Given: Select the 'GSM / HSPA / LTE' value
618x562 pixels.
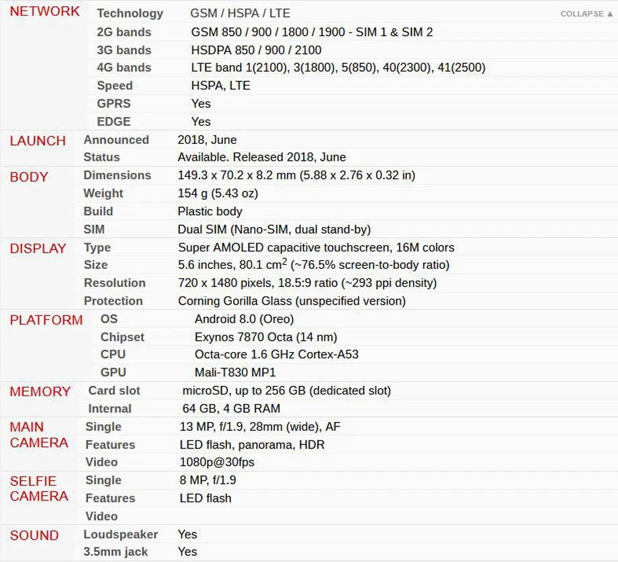Looking at the screenshot, I should pos(240,13).
